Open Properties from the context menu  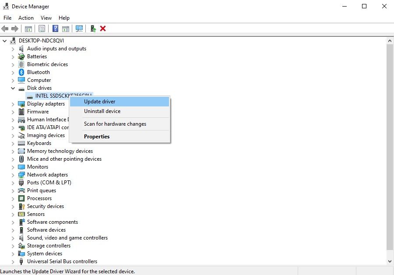tap(120, 137)
